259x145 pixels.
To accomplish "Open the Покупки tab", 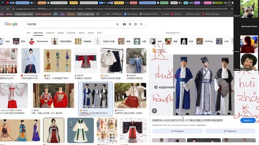I will (x=71, y=33).
